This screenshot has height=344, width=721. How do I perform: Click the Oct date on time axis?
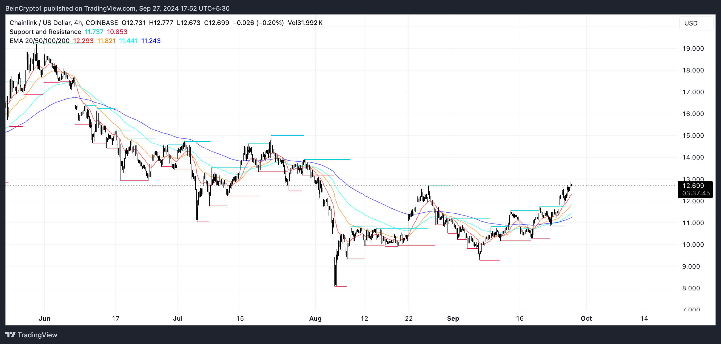click(x=586, y=318)
